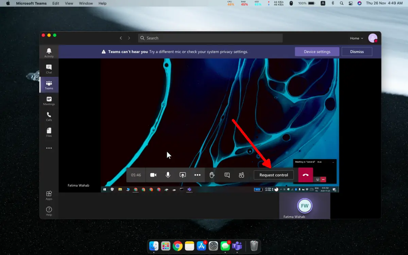Click the date and time clock
Screen dimensions: 408x255
point(384,3)
